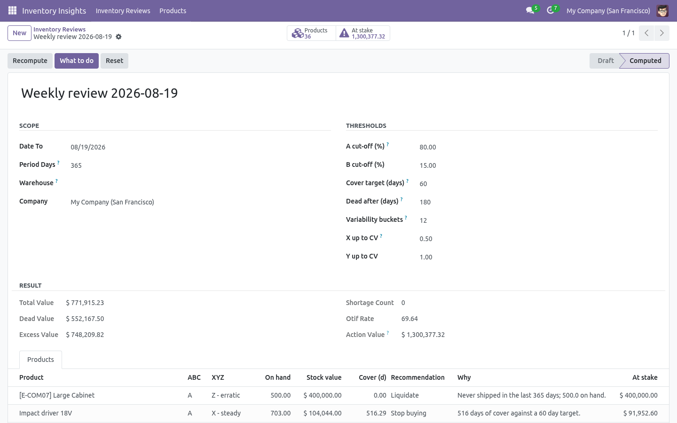Open the record gear actions menu
677x423 pixels.
pyautogui.click(x=118, y=37)
